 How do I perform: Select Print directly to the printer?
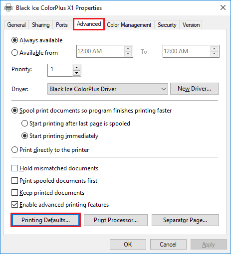(14, 150)
